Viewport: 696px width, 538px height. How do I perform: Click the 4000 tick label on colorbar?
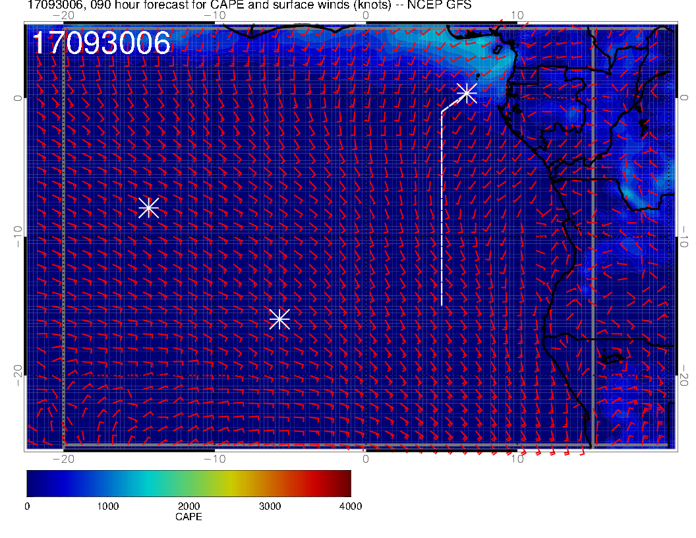(x=350, y=506)
